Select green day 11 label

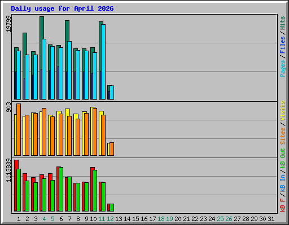tap(102, 219)
